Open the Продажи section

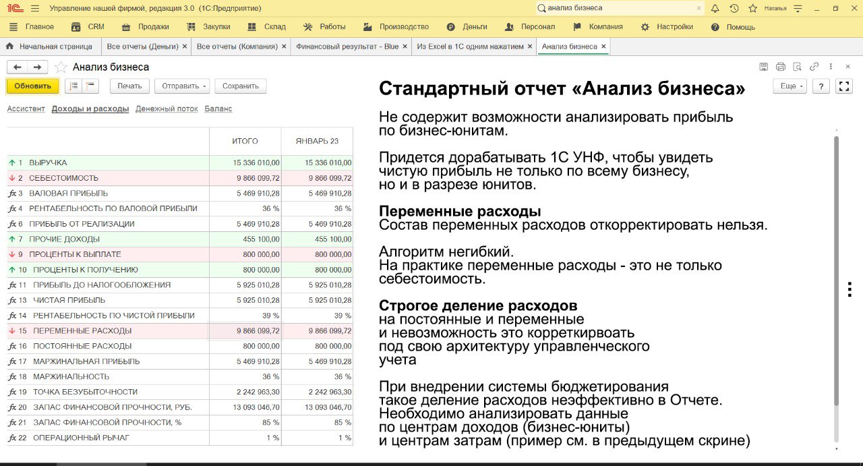click(145, 27)
